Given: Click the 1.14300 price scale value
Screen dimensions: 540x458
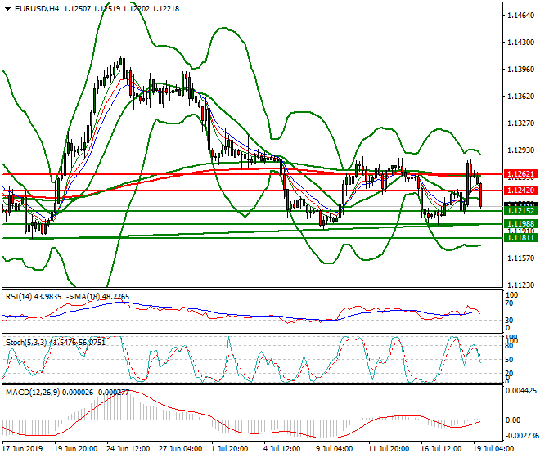Looking at the screenshot, I should pos(520,43).
